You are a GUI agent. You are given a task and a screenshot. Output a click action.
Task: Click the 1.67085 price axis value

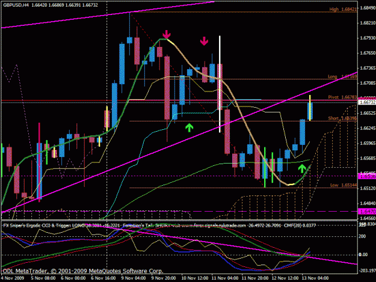coord(368,83)
